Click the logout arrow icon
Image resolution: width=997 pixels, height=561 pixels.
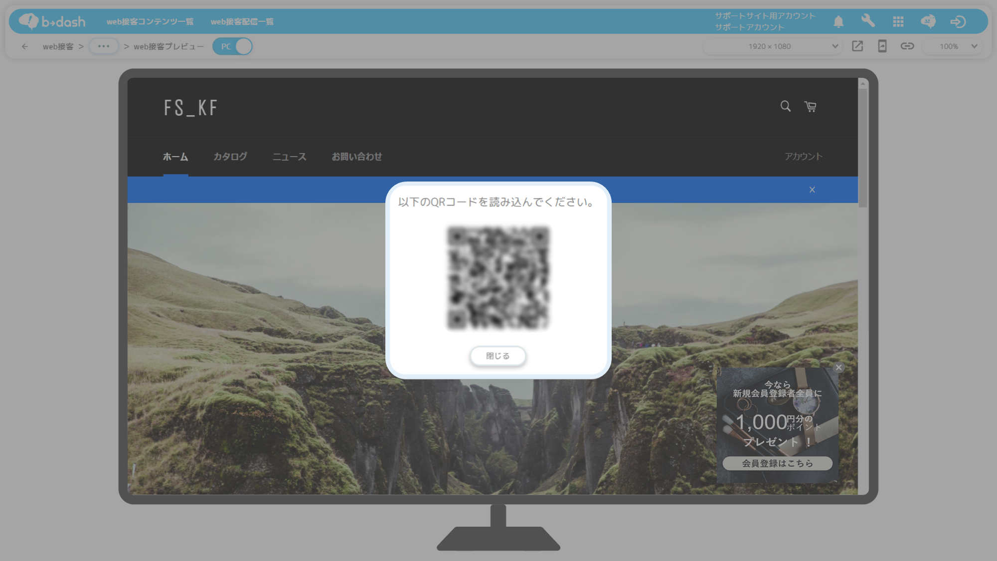958,21
